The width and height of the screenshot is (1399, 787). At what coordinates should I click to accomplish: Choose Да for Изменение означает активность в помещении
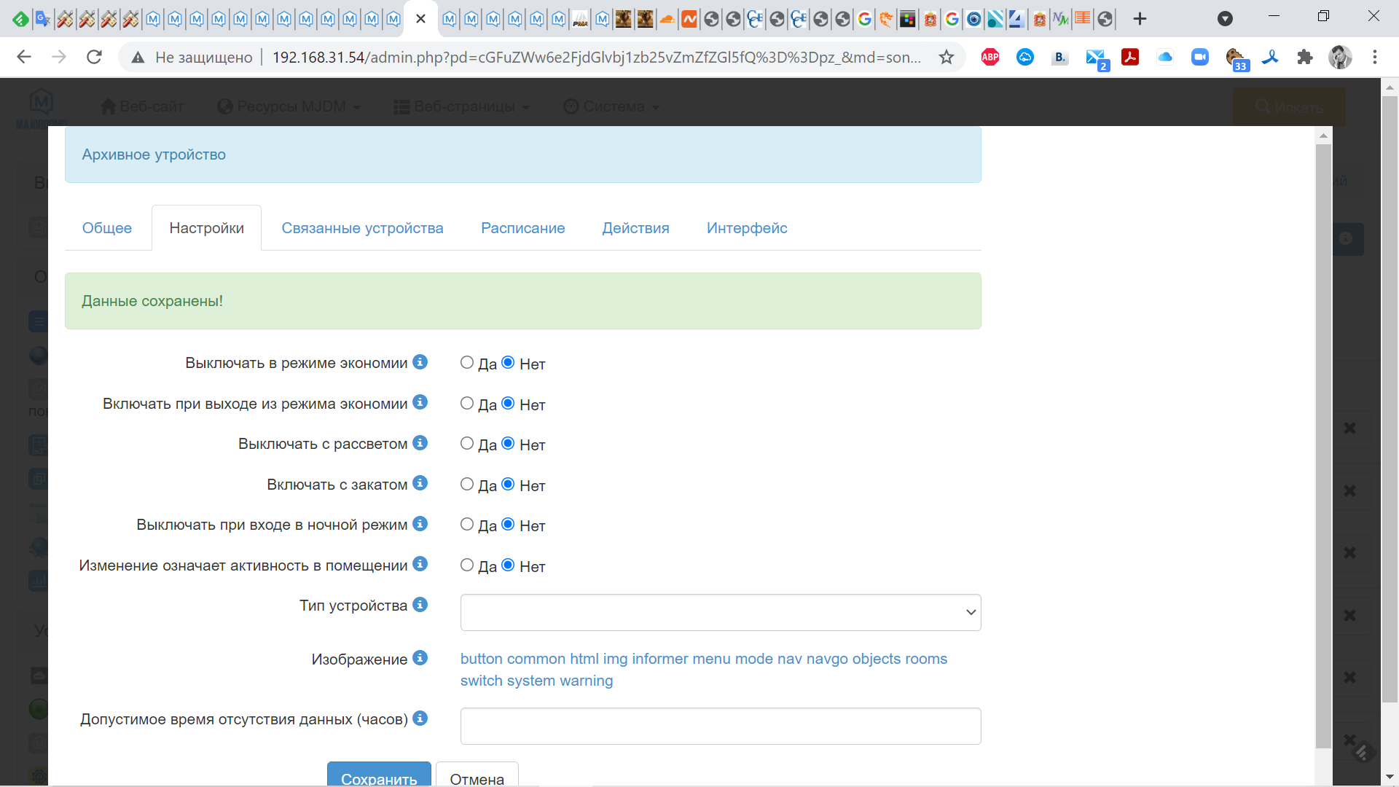pyautogui.click(x=467, y=565)
